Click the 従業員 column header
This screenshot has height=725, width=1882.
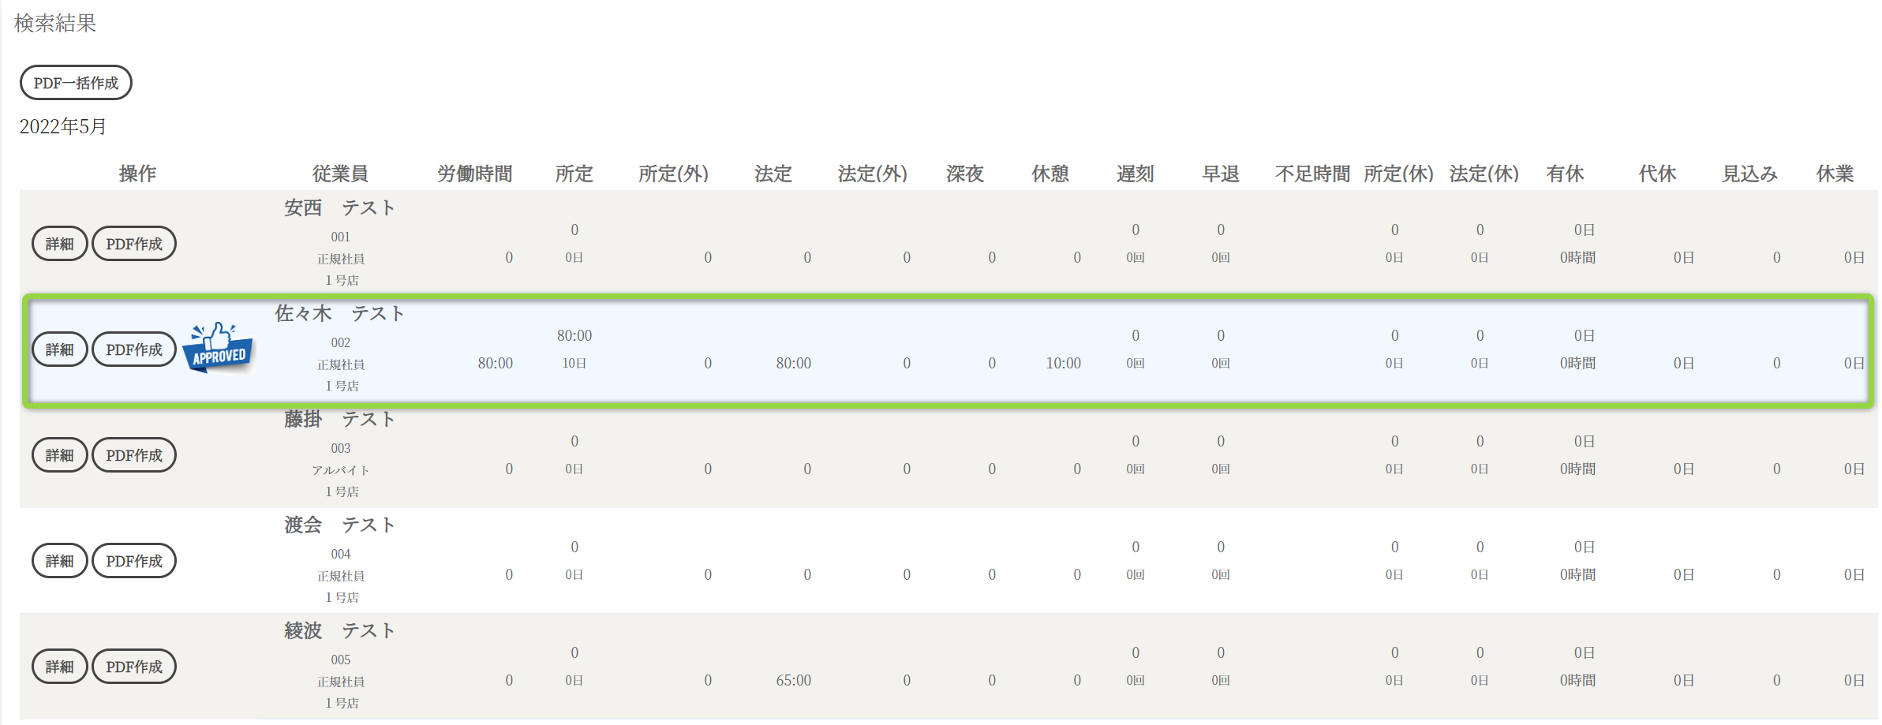point(340,174)
